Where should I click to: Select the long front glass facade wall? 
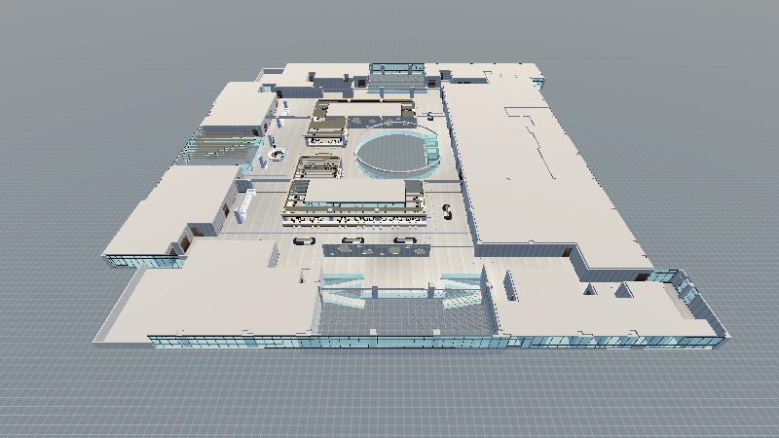(x=321, y=342)
